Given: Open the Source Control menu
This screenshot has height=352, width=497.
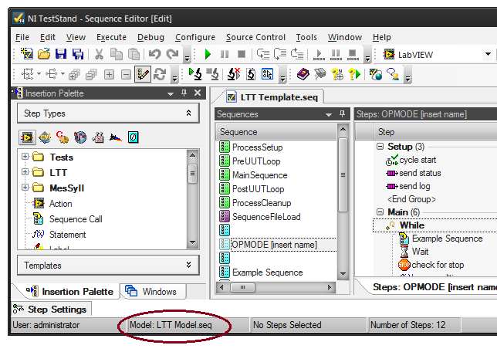Looking at the screenshot, I should point(255,37).
